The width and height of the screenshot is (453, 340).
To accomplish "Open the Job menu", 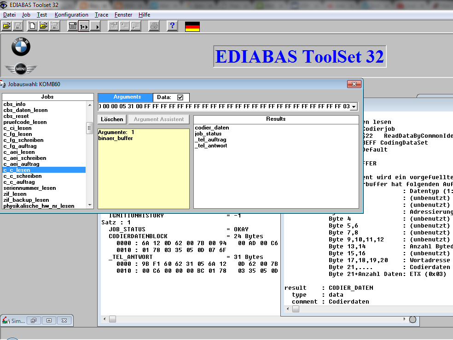I will click(26, 15).
